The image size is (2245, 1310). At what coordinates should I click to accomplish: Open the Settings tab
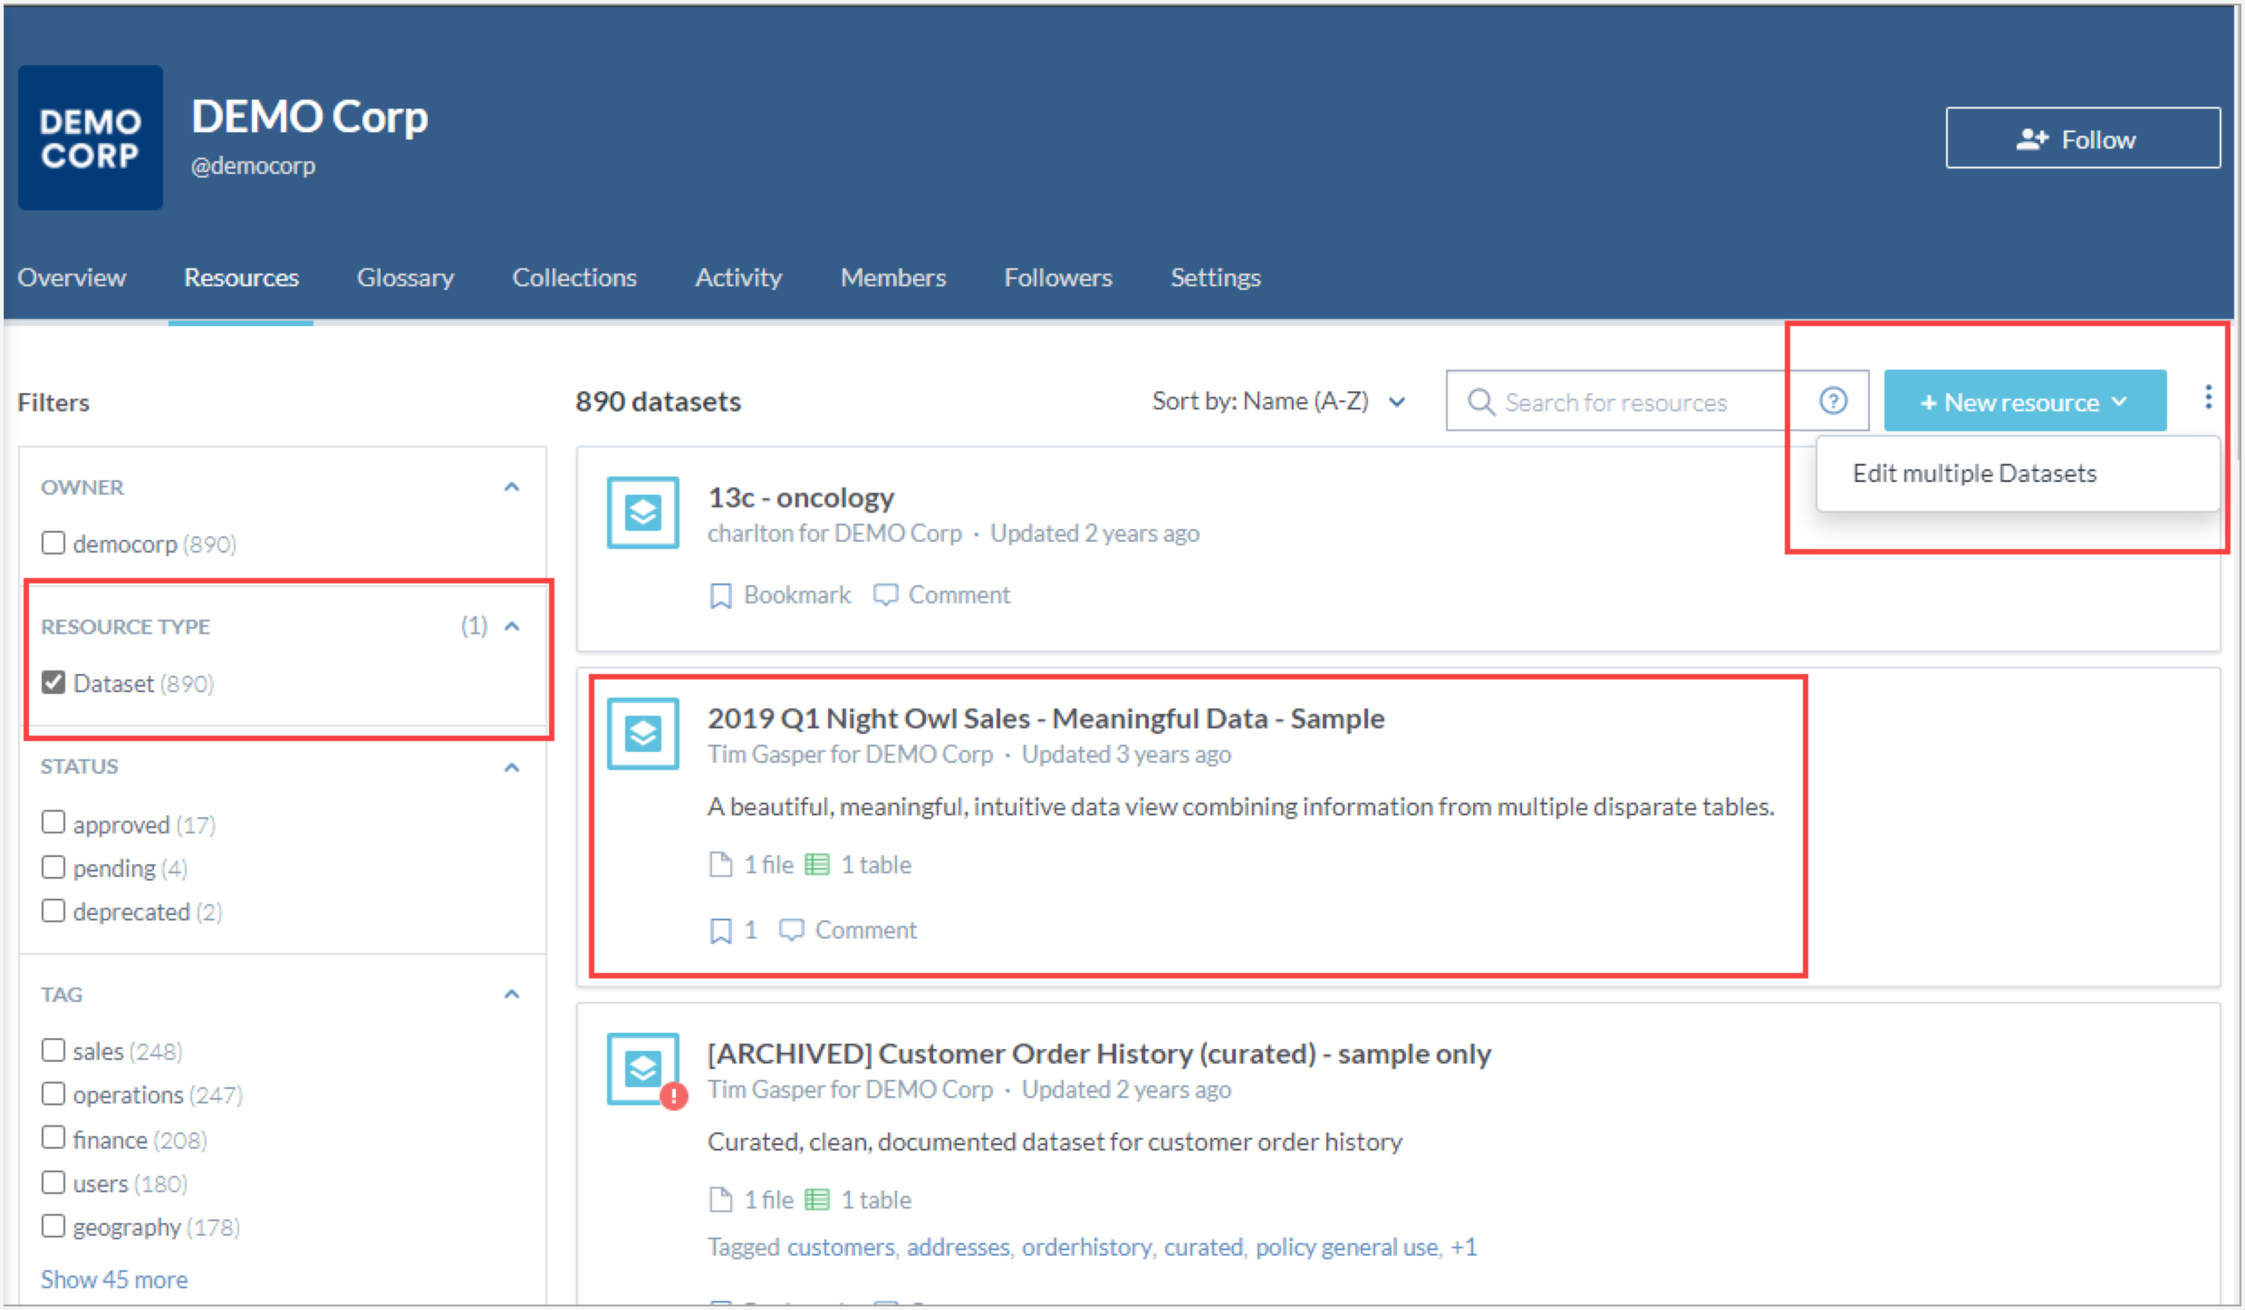[1215, 278]
